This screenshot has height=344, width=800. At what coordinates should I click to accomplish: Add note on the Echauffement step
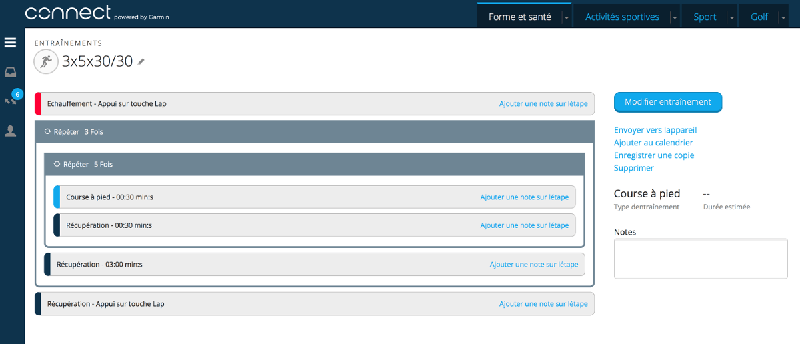click(x=543, y=104)
